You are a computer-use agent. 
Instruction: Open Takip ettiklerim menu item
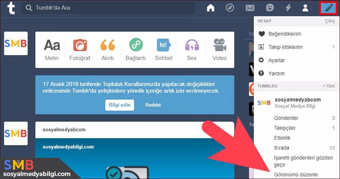point(297,47)
